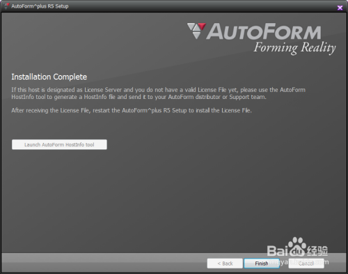Click the AutoForm triangle logo
The width and height of the screenshot is (348, 274).
196,31
